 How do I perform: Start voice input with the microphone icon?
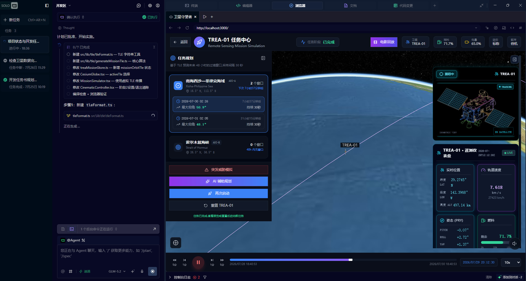click(x=142, y=271)
